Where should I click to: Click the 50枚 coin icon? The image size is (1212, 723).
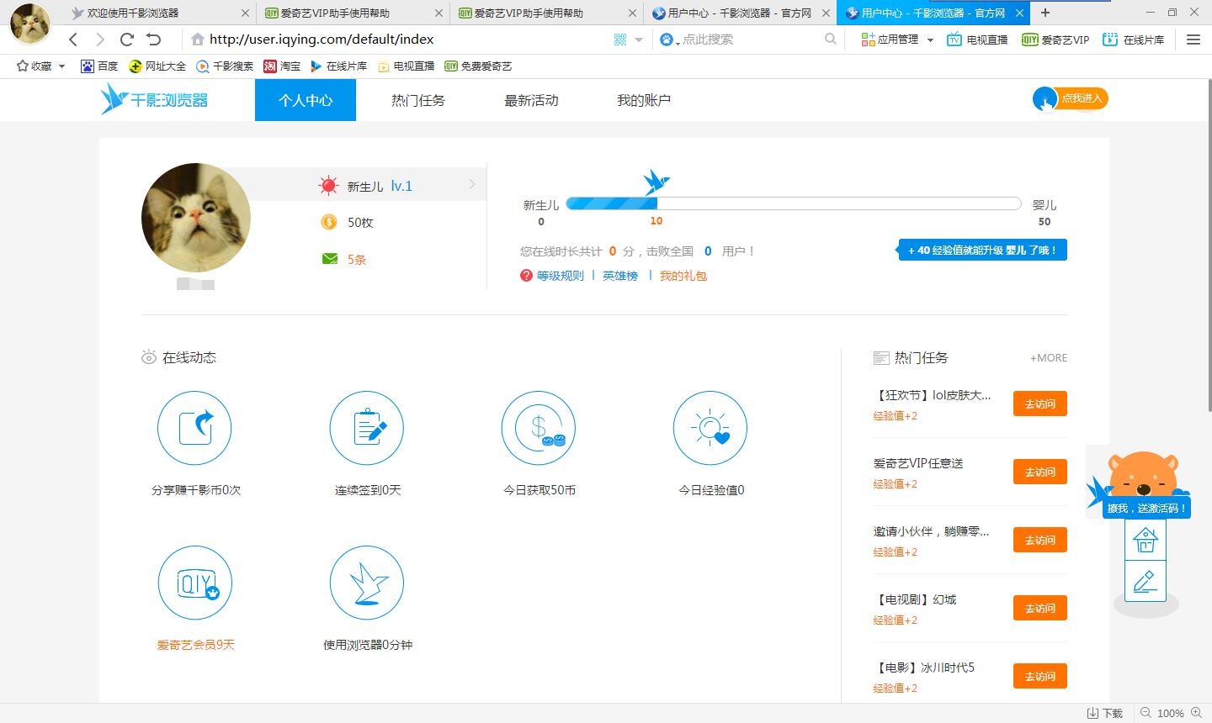coord(329,222)
